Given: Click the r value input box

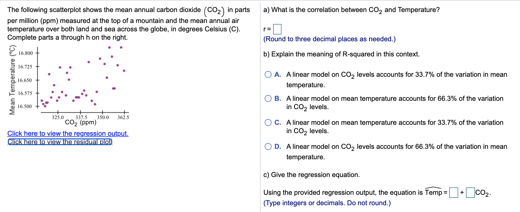Looking at the screenshot, I should click(x=277, y=29).
